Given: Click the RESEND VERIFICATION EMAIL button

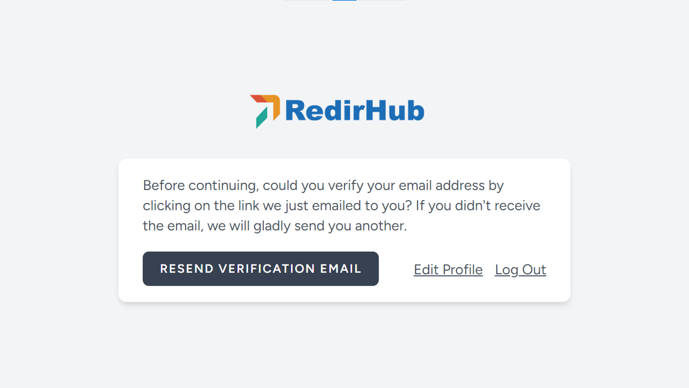Looking at the screenshot, I should tap(261, 268).
